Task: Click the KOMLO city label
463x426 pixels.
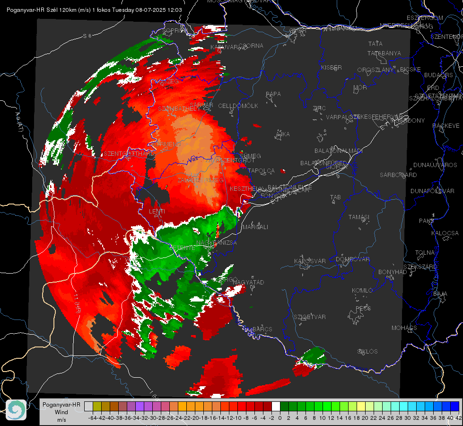Action: (362, 290)
